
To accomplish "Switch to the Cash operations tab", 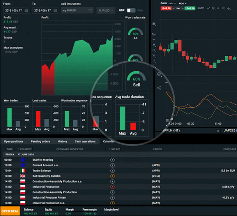I will [85, 141].
